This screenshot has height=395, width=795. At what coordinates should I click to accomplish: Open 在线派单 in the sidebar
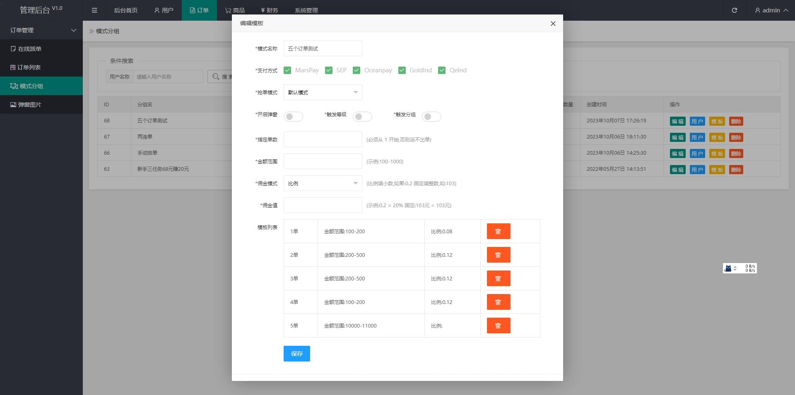tap(29, 49)
